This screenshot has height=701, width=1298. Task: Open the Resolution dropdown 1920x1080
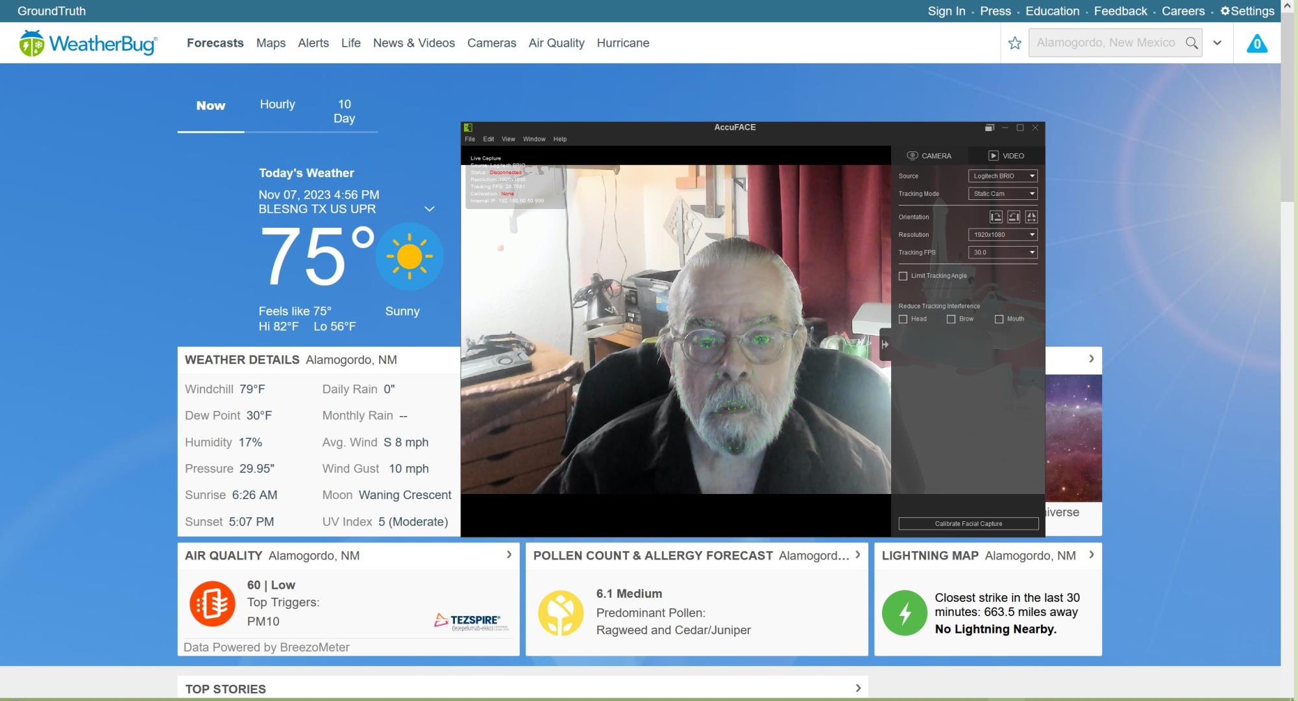coord(1003,234)
